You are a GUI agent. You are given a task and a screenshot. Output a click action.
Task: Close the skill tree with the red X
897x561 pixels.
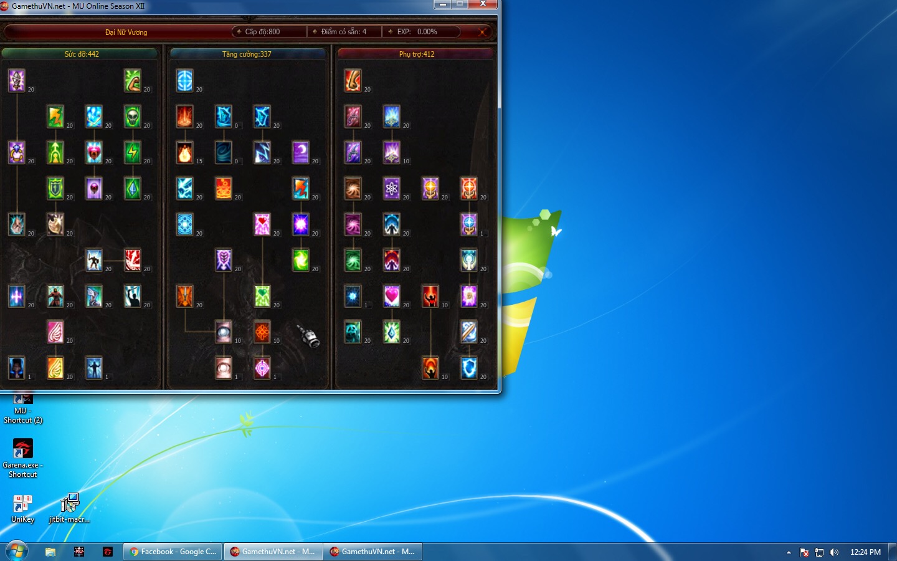482,32
